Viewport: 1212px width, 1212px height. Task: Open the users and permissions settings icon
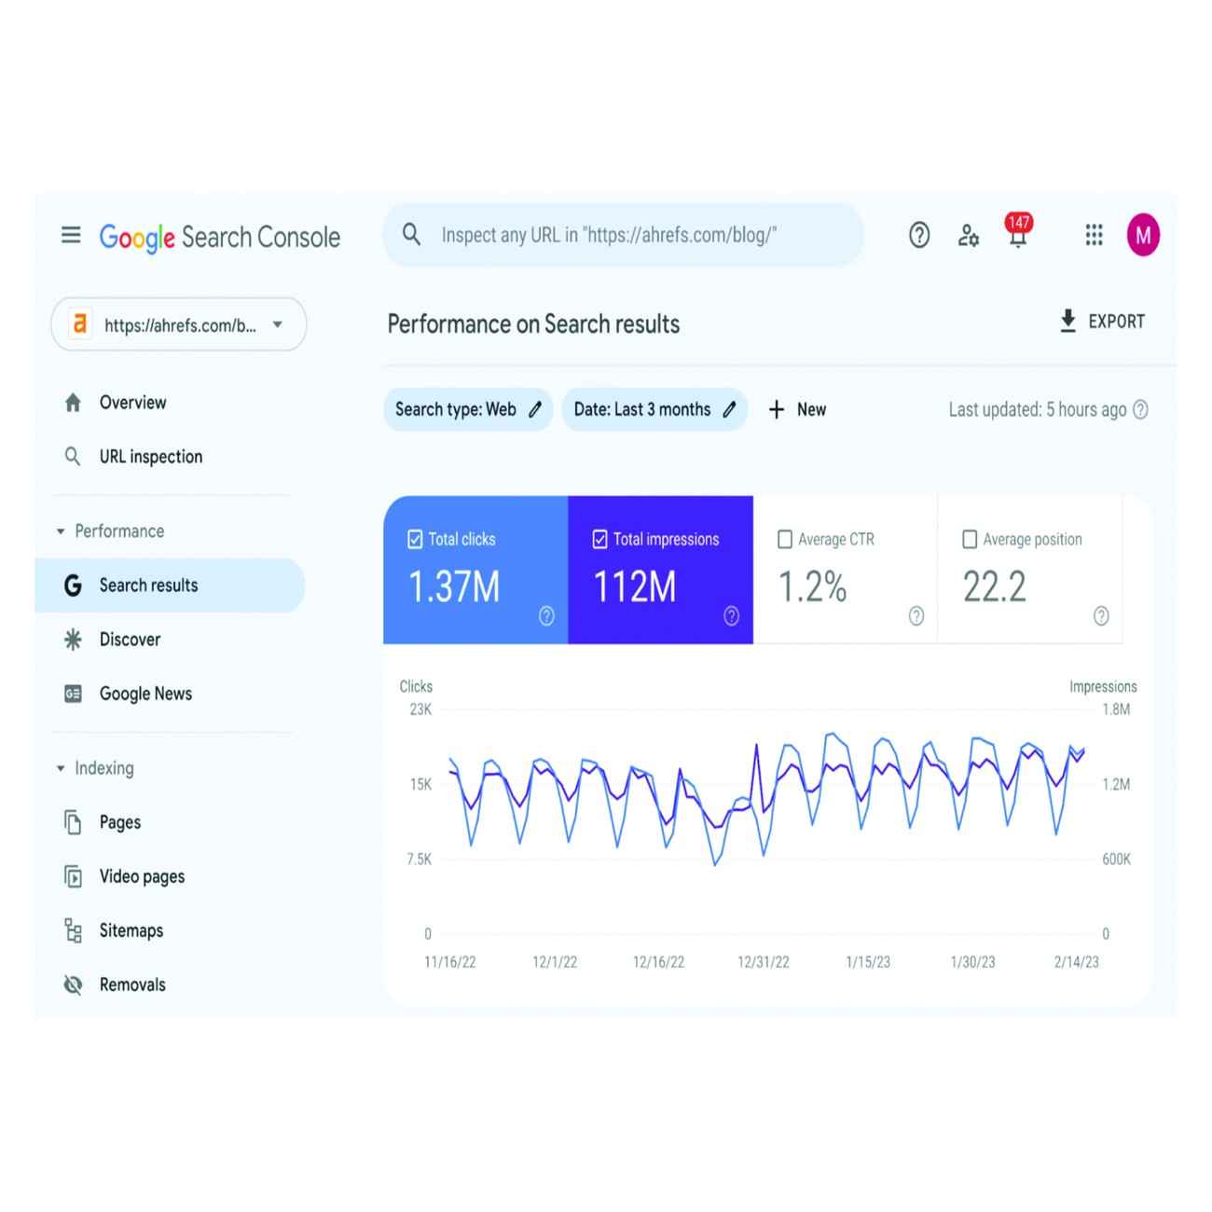[x=969, y=236]
